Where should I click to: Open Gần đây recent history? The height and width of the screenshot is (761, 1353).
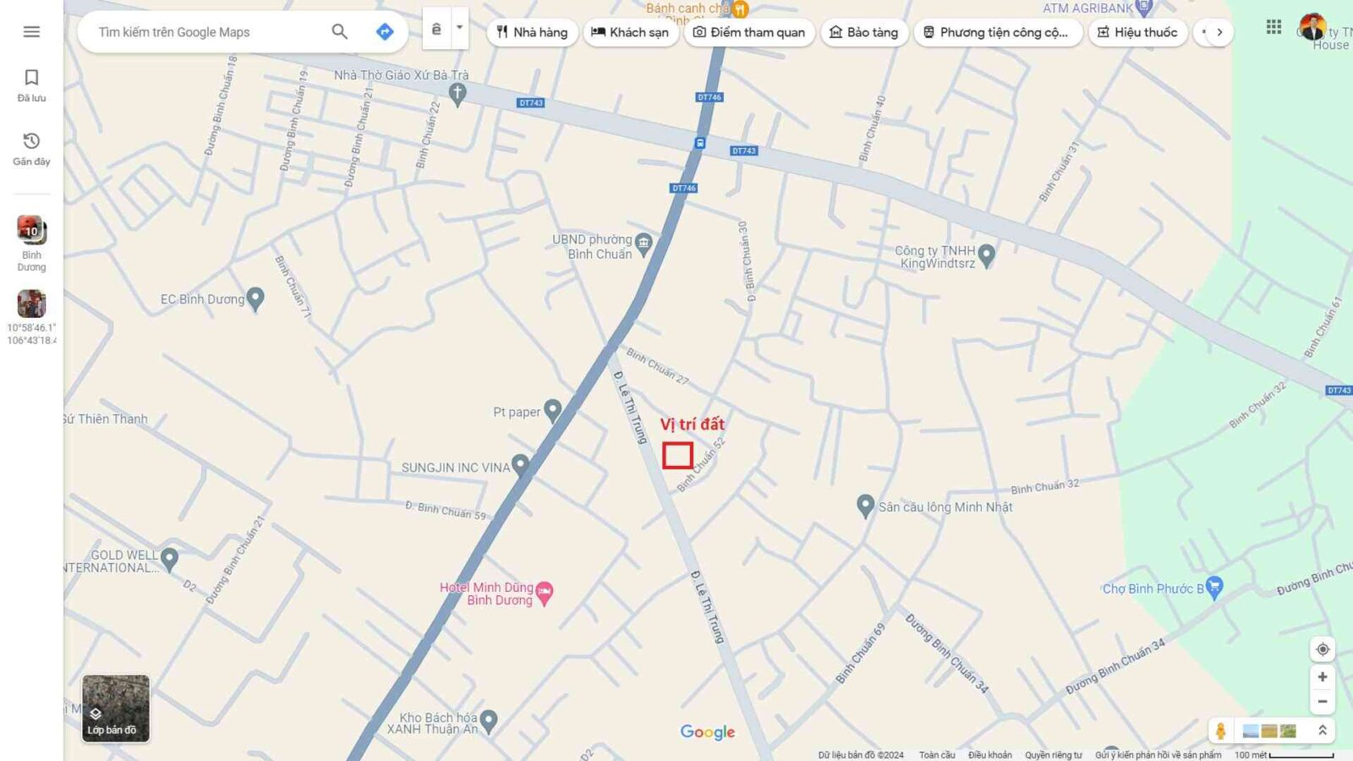(x=31, y=148)
